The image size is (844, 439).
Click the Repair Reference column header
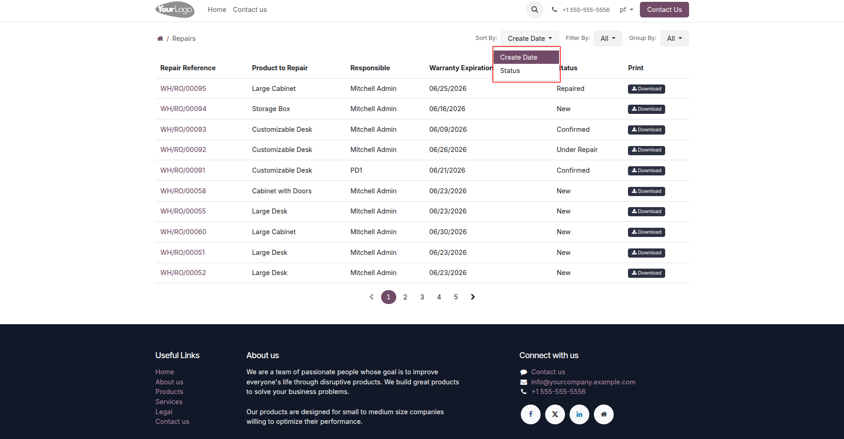188,68
